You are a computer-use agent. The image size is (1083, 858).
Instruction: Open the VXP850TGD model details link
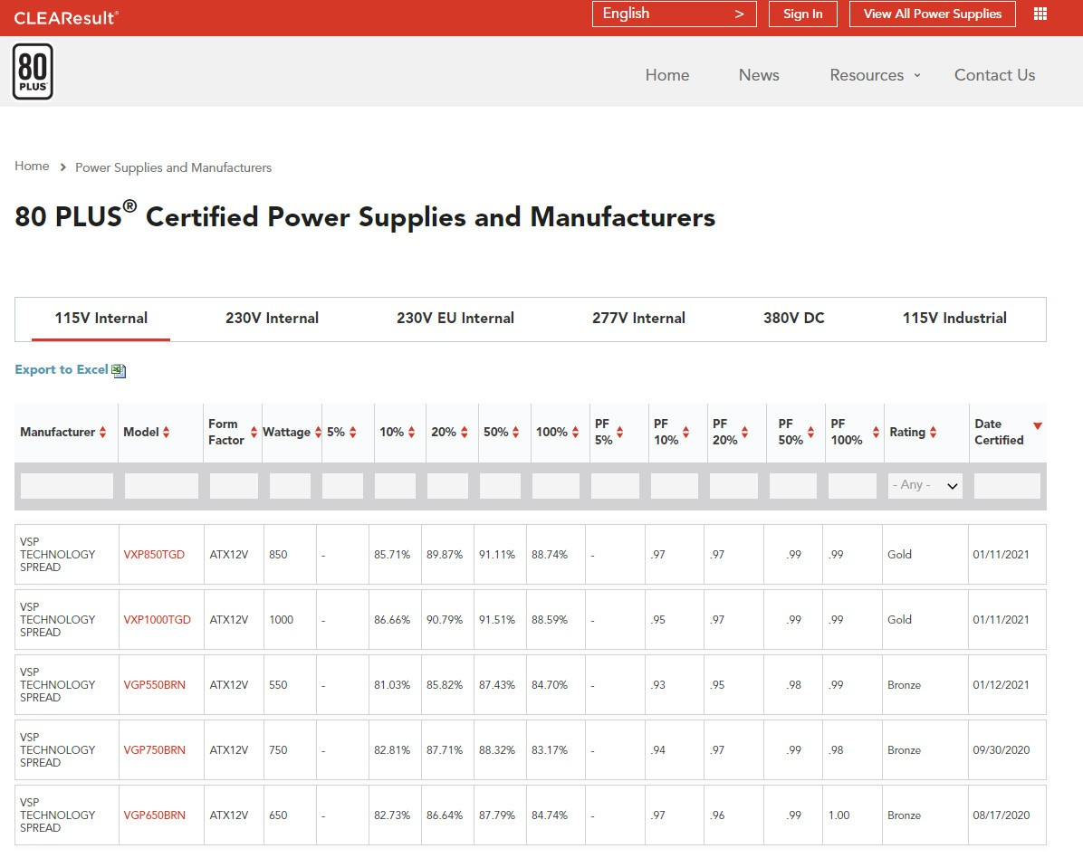pos(154,554)
